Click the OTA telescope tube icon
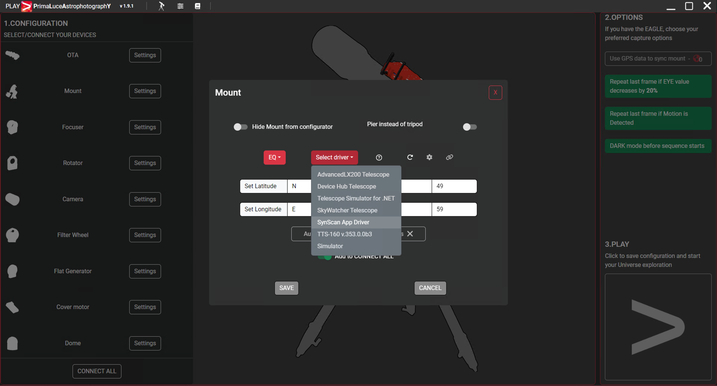The height and width of the screenshot is (386, 717). coord(12,55)
